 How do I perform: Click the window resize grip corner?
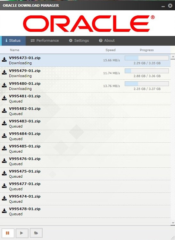(173, 238)
